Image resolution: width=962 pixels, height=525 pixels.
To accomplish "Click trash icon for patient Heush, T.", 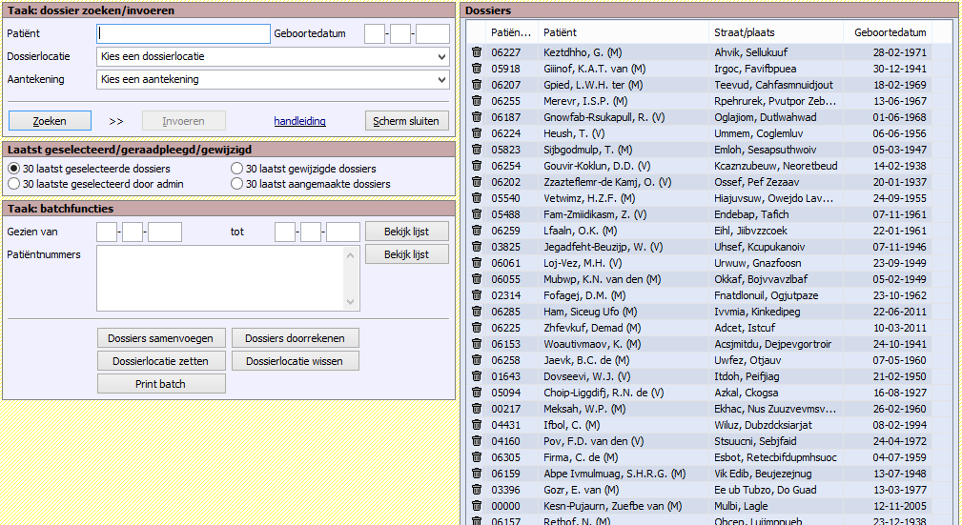I will (x=477, y=133).
